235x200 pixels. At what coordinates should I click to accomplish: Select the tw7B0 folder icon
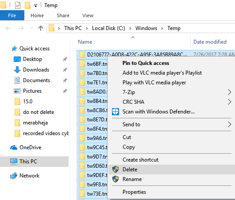(82, 73)
